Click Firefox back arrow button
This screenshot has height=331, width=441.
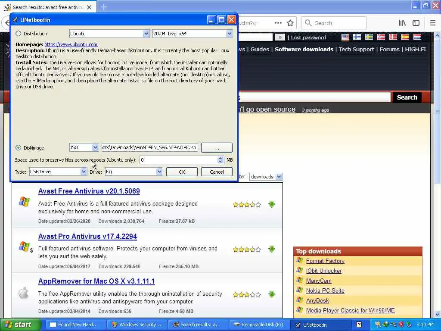point(6,23)
